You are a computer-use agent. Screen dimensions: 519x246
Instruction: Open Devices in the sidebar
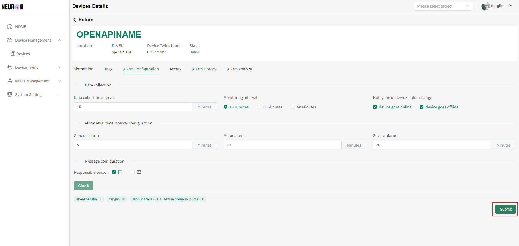pyautogui.click(x=23, y=54)
